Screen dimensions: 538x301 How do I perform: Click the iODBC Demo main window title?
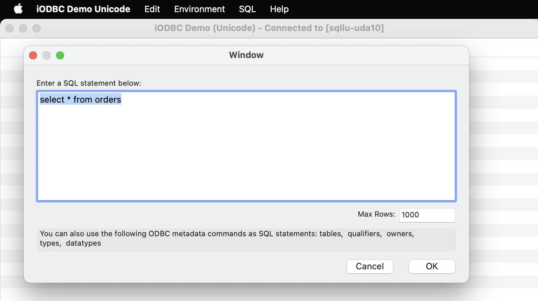pyautogui.click(x=269, y=28)
